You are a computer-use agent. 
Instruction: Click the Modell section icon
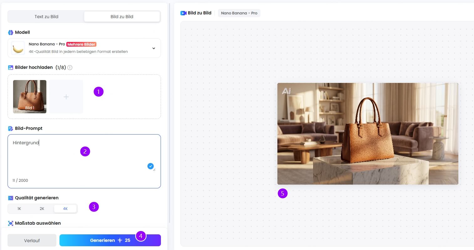click(11, 33)
